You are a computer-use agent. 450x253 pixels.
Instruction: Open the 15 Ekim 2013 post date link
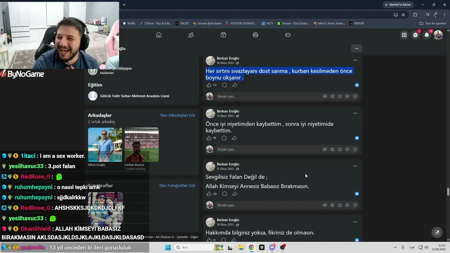coord(225,116)
